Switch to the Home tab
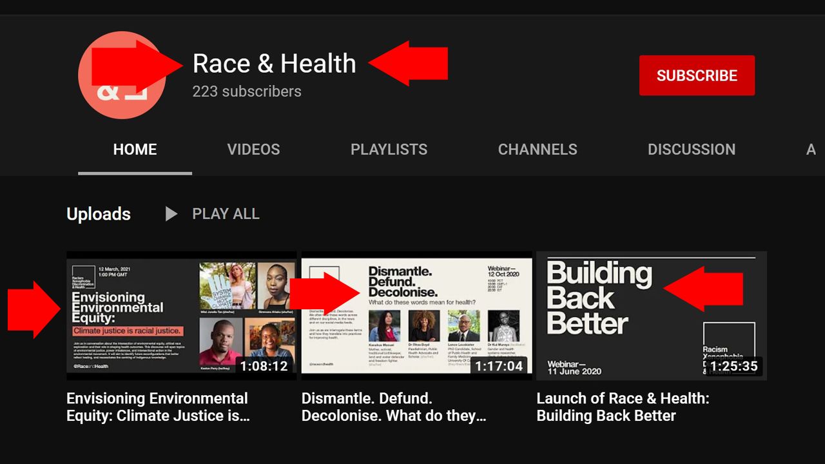Viewport: 825px width, 464px height. (x=135, y=150)
